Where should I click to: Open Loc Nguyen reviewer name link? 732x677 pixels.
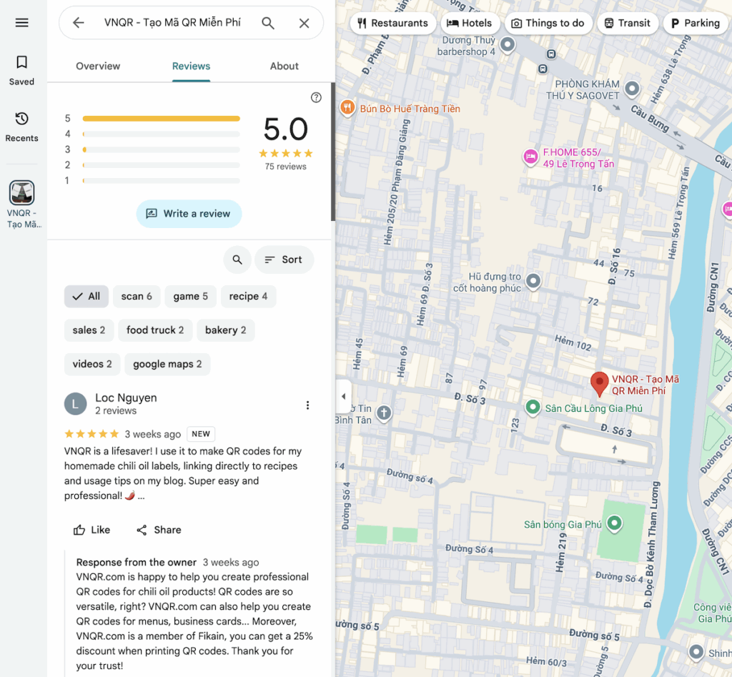pos(126,397)
